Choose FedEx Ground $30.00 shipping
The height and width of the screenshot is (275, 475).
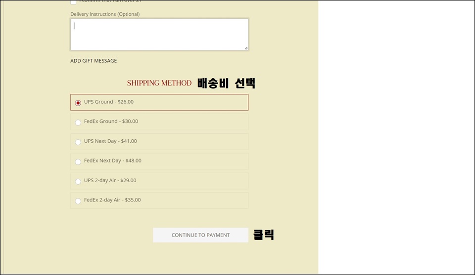pos(159,122)
